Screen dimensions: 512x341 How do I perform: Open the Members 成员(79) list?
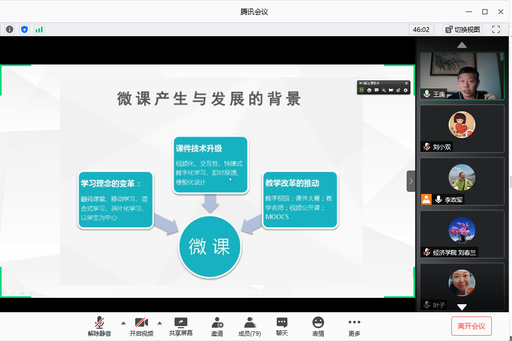tap(249, 326)
